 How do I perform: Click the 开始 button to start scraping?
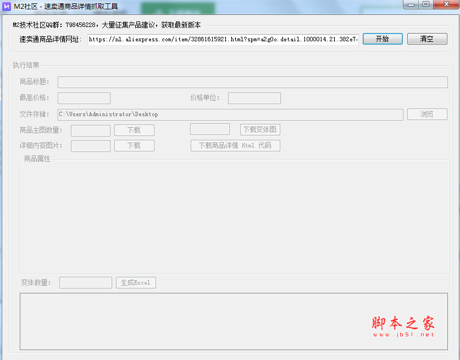(x=382, y=39)
